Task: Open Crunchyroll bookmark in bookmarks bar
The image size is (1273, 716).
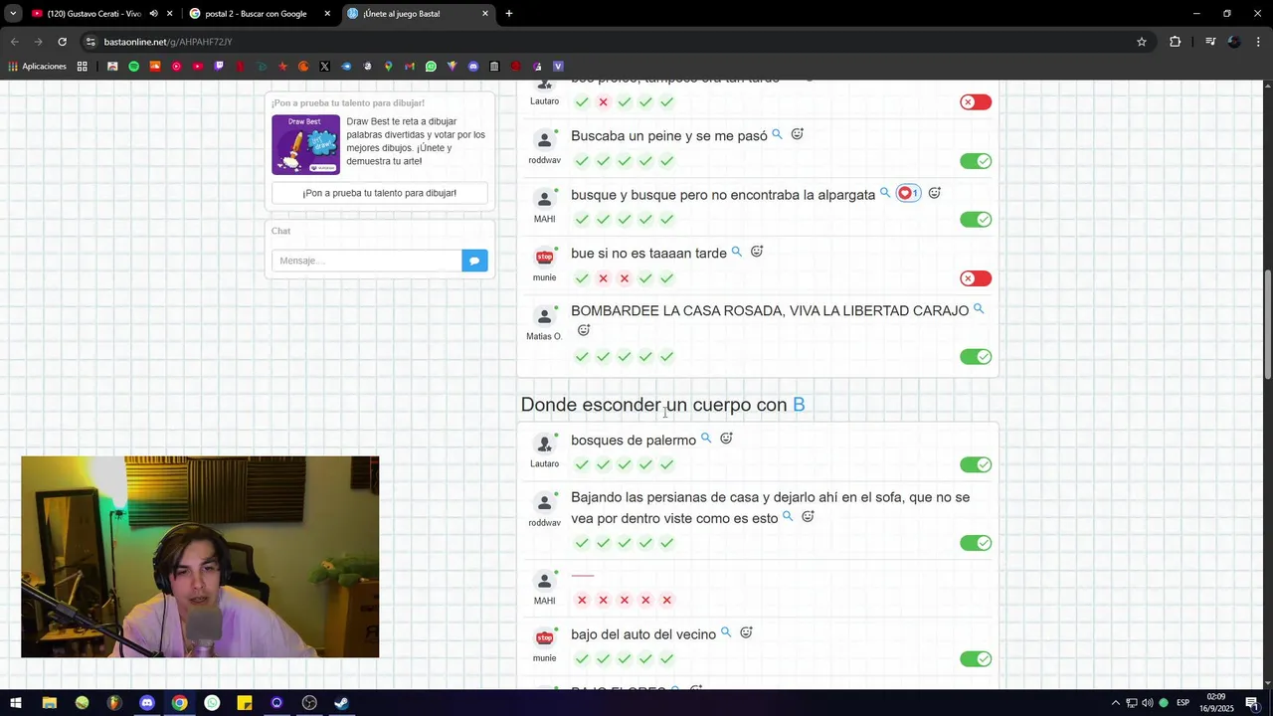Action: 304,67
